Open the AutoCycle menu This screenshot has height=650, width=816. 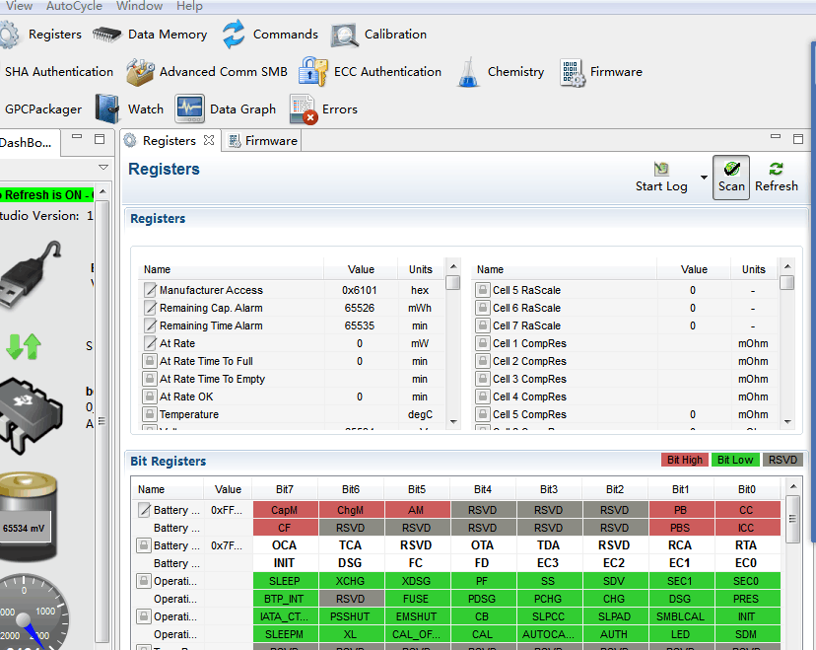[74, 6]
